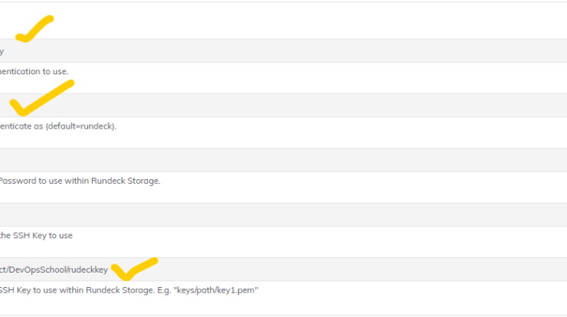Focus the field above 'Password to use within Rundeck Storage'
Image resolution: width=567 pixels, height=317 pixels.
pyautogui.click(x=283, y=160)
